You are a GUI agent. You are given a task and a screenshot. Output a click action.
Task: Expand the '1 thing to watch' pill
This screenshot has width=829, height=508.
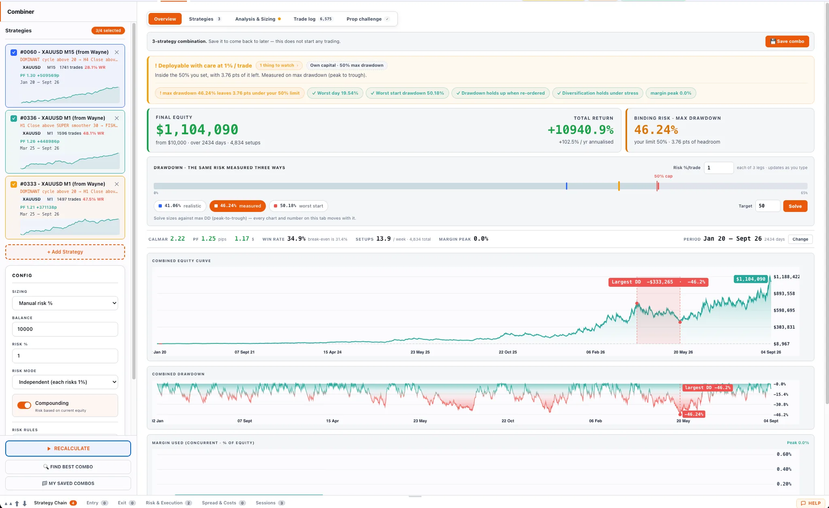coord(279,66)
